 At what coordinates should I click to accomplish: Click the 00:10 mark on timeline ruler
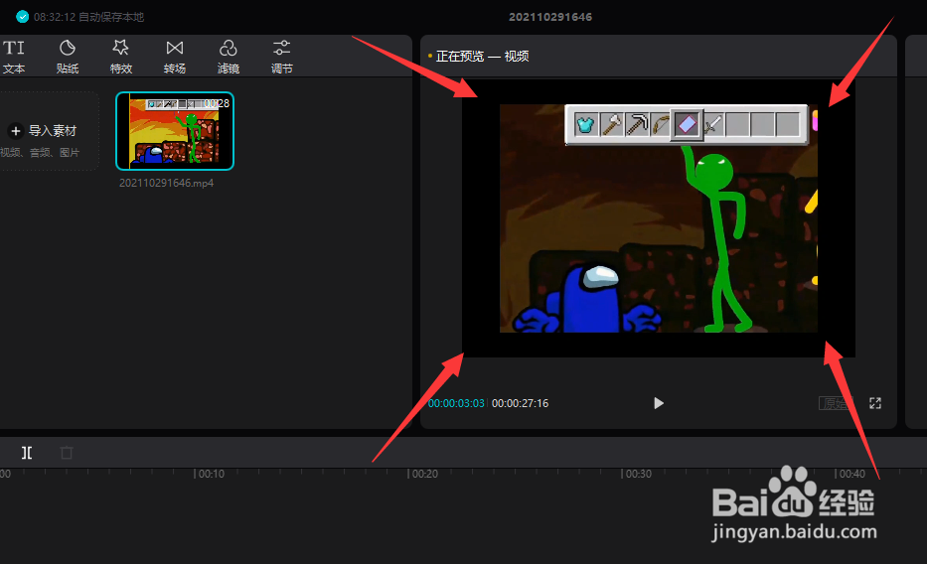pyautogui.click(x=211, y=474)
